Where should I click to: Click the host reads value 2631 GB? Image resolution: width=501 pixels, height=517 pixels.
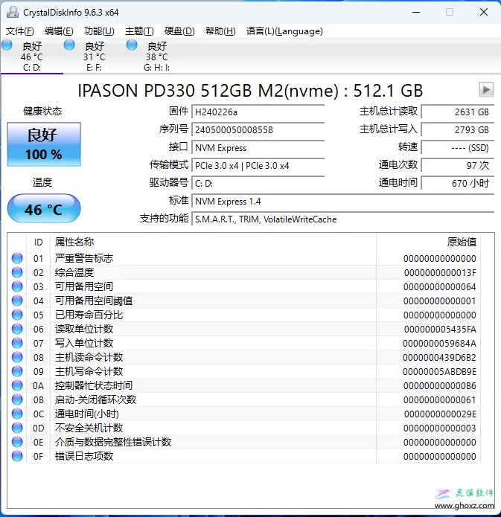click(x=458, y=112)
